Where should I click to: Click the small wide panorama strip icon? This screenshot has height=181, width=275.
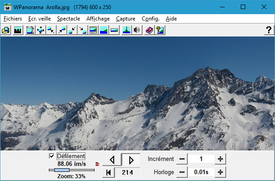click(x=114, y=30)
